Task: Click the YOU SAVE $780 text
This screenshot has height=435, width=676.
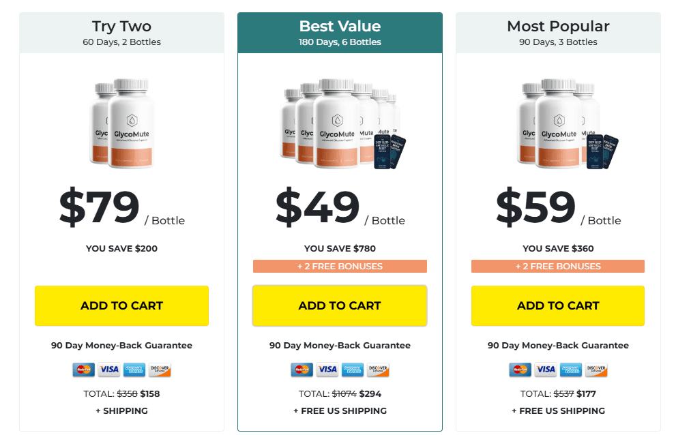Action: click(340, 248)
